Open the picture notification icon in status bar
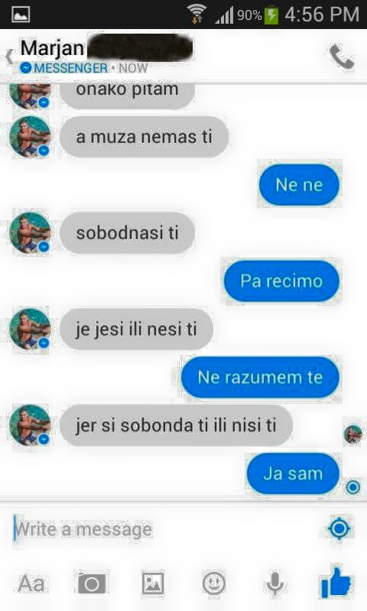This screenshot has height=611, width=367. coord(21,15)
